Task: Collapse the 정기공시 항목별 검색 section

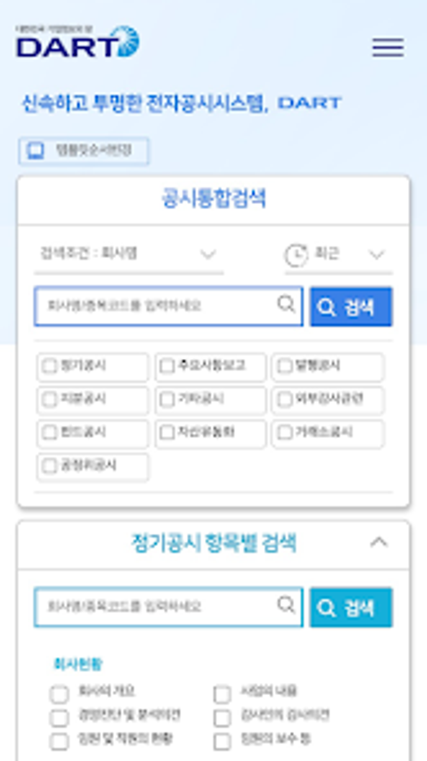Action: 379,543
